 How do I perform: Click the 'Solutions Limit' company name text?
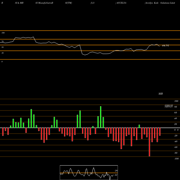[168, 3]
